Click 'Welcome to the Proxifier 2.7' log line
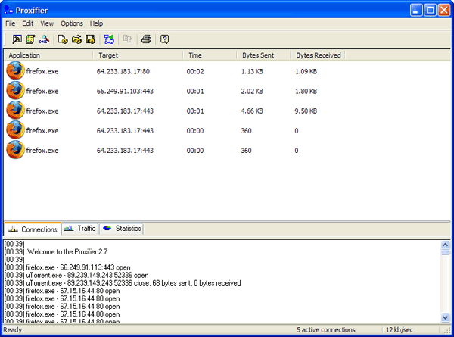The image size is (454, 337). coord(56,252)
